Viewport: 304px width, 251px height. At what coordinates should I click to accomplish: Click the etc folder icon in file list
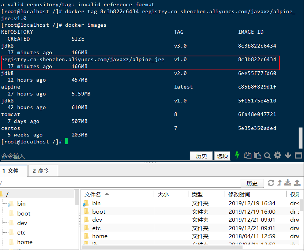(x=86, y=228)
